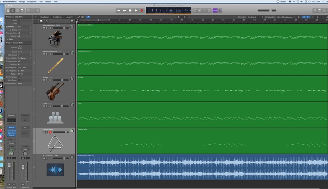Image resolution: width=328 pixels, height=189 pixels.
Task: Rewind the playhead
Action: [119, 11]
